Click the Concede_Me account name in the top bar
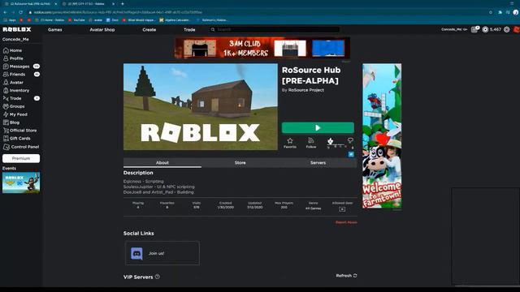This screenshot has width=520, height=292. (x=454, y=29)
